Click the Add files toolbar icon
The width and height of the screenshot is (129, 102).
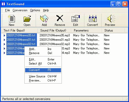(44, 18)
